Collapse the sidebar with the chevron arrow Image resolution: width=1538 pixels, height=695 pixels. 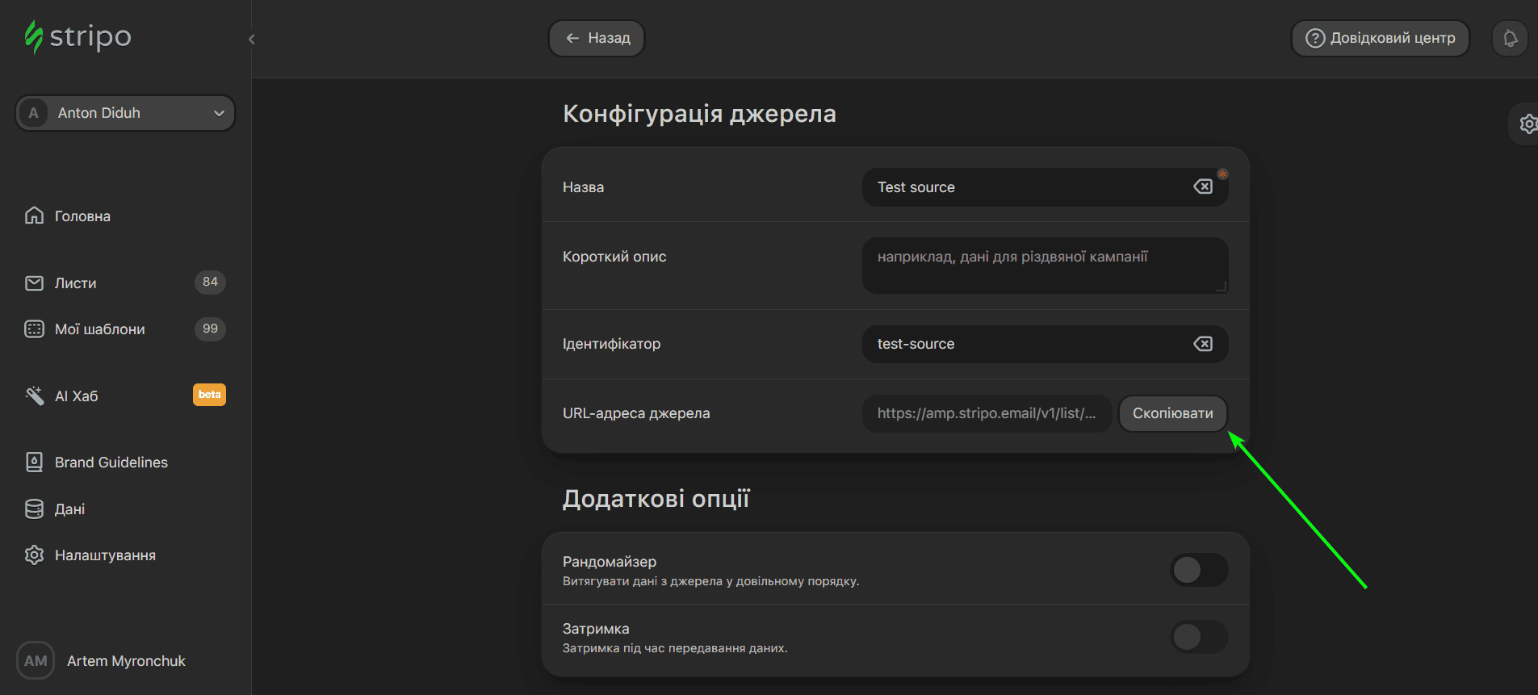252,39
